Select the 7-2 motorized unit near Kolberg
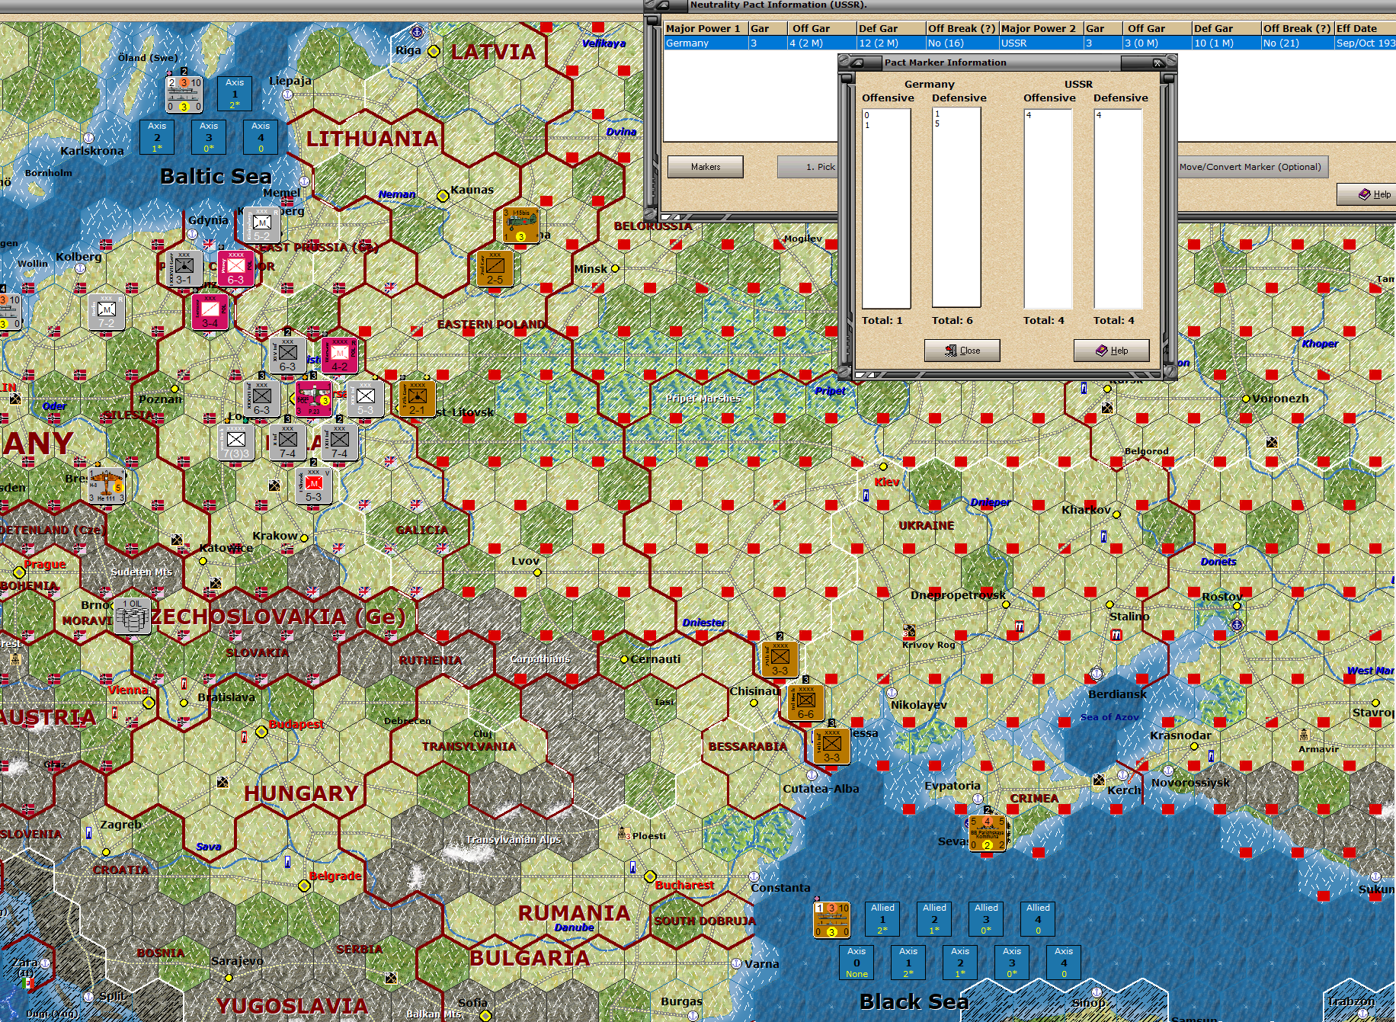The image size is (1396, 1022). pyautogui.click(x=106, y=312)
